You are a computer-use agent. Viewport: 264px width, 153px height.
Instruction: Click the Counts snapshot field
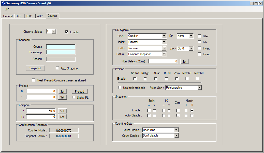61,47
